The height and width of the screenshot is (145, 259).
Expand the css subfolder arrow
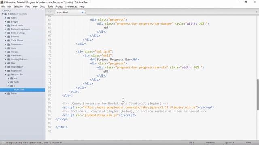(8, 78)
